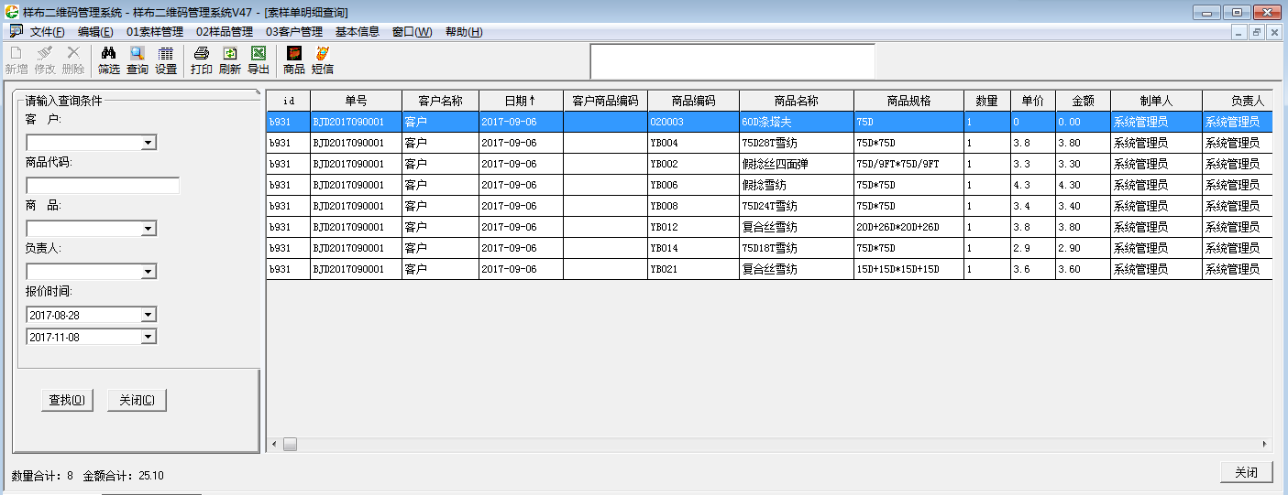Click the 20D+26D*20D+26D specification cell
This screenshot has height=495, width=1288.
pyautogui.click(x=908, y=227)
